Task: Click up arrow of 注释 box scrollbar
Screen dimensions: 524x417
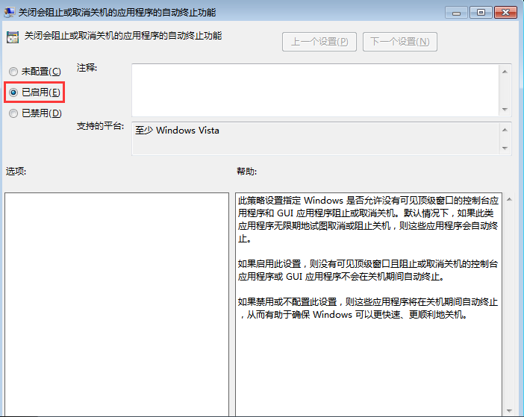Action: (x=505, y=72)
